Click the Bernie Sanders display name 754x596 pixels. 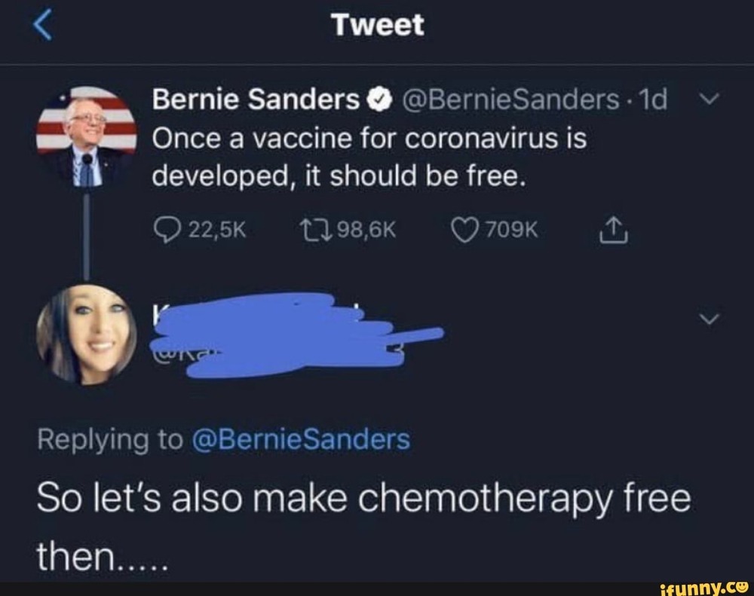tap(256, 99)
